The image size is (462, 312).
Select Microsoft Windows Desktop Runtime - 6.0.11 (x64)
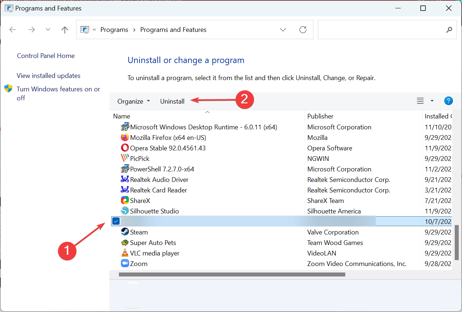click(x=204, y=127)
